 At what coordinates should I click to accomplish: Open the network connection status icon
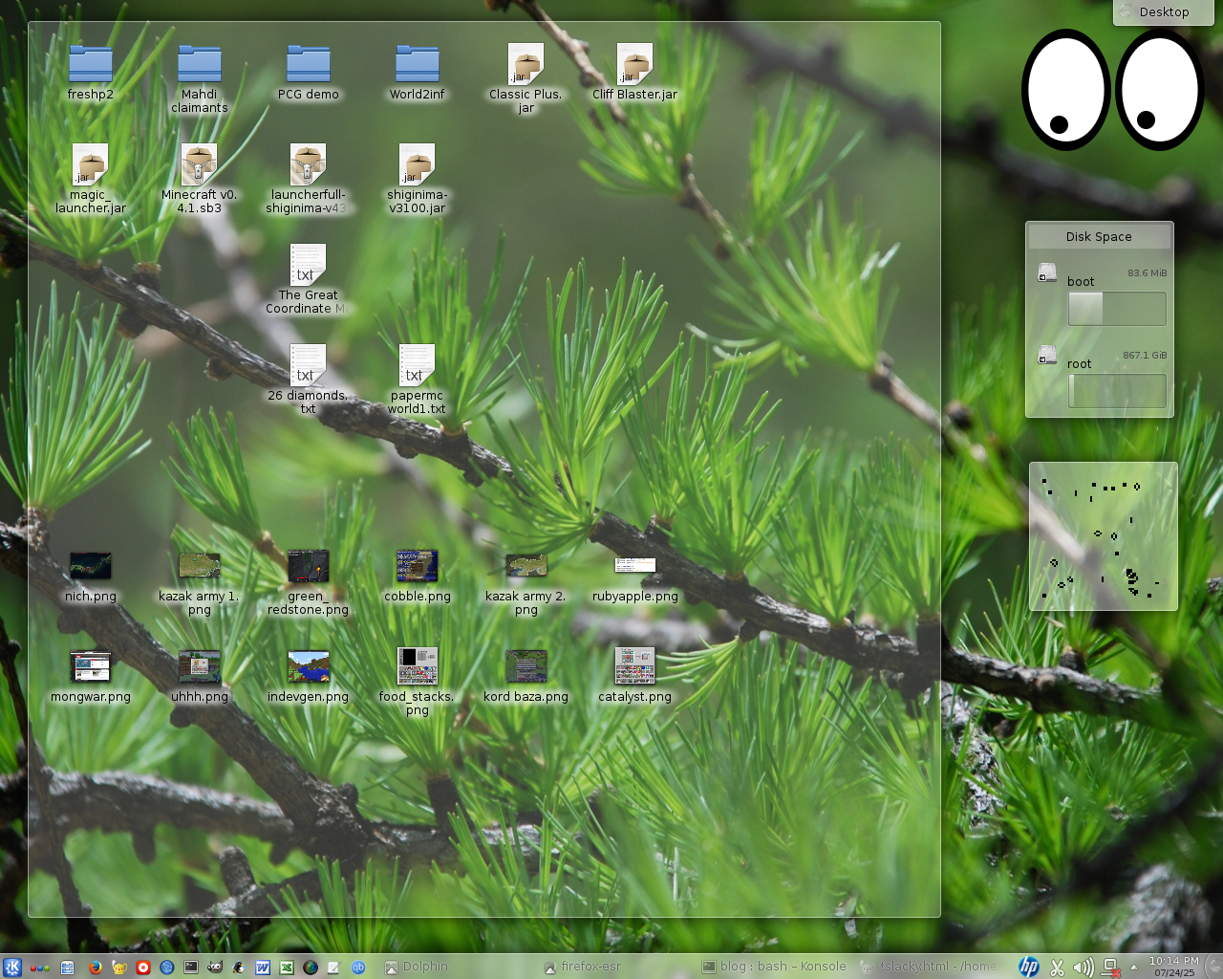(x=1110, y=967)
